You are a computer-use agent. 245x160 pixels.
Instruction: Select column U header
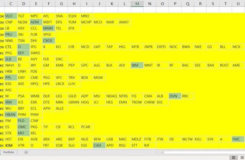[238, 4]
